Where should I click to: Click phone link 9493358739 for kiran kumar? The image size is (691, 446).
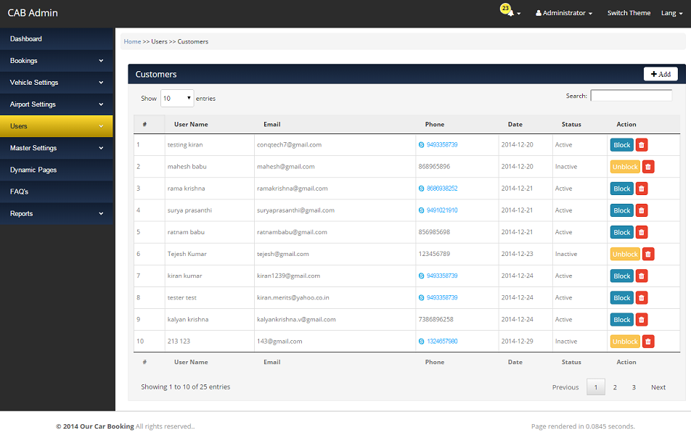442,276
